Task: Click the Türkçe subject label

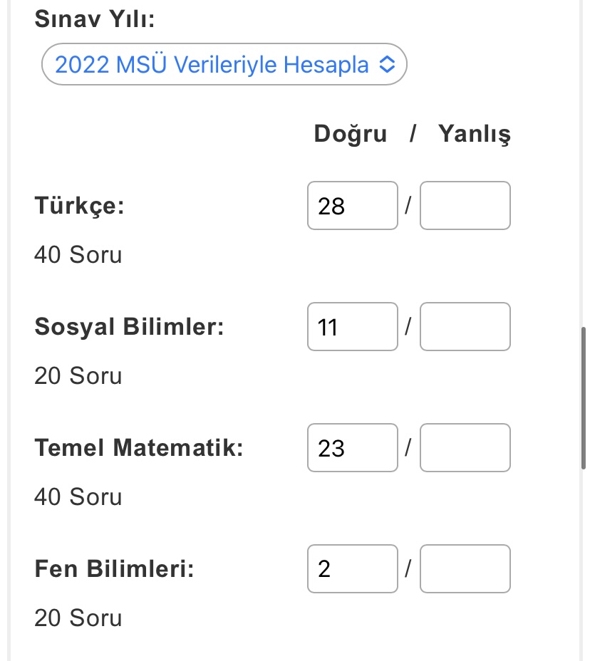Action: point(80,206)
